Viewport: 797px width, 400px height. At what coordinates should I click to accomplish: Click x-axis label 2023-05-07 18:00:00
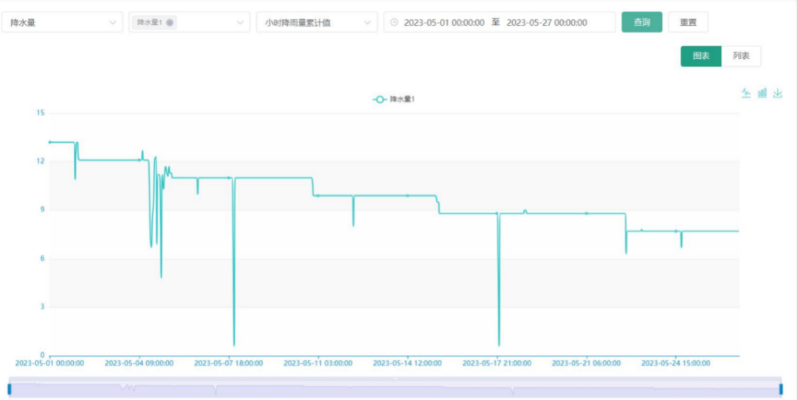pyautogui.click(x=229, y=363)
